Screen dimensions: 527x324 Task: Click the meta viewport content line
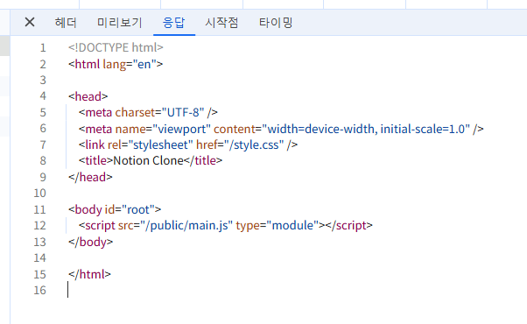click(x=281, y=129)
